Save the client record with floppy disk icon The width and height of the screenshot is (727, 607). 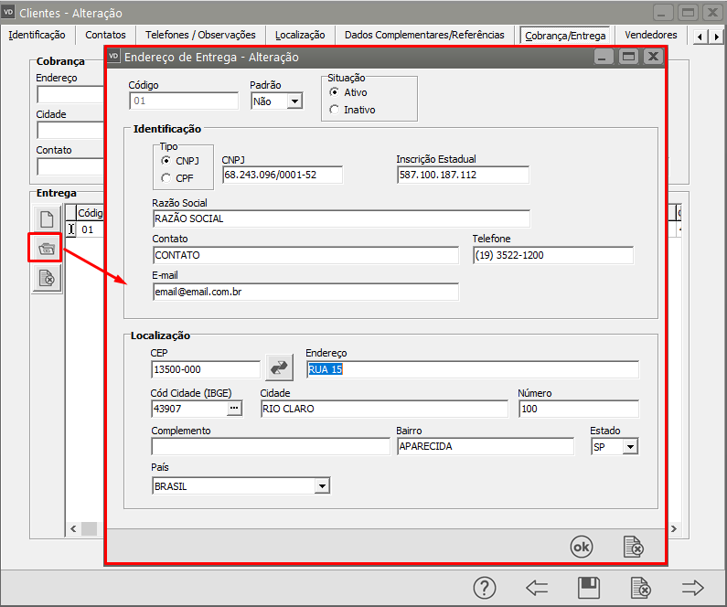click(589, 588)
